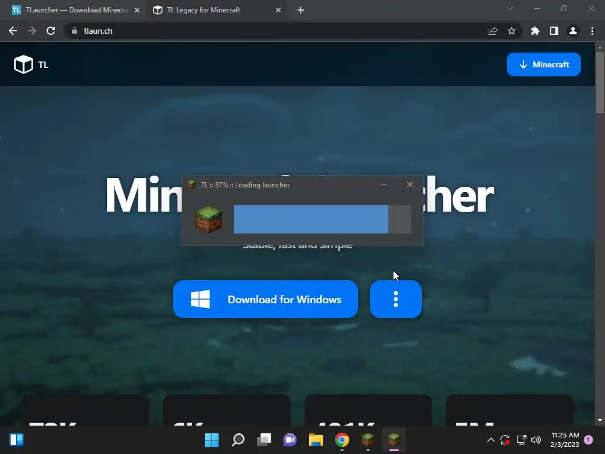Click the active grass block taskbar icon
Viewport: 605px width, 454px height.
(394, 440)
